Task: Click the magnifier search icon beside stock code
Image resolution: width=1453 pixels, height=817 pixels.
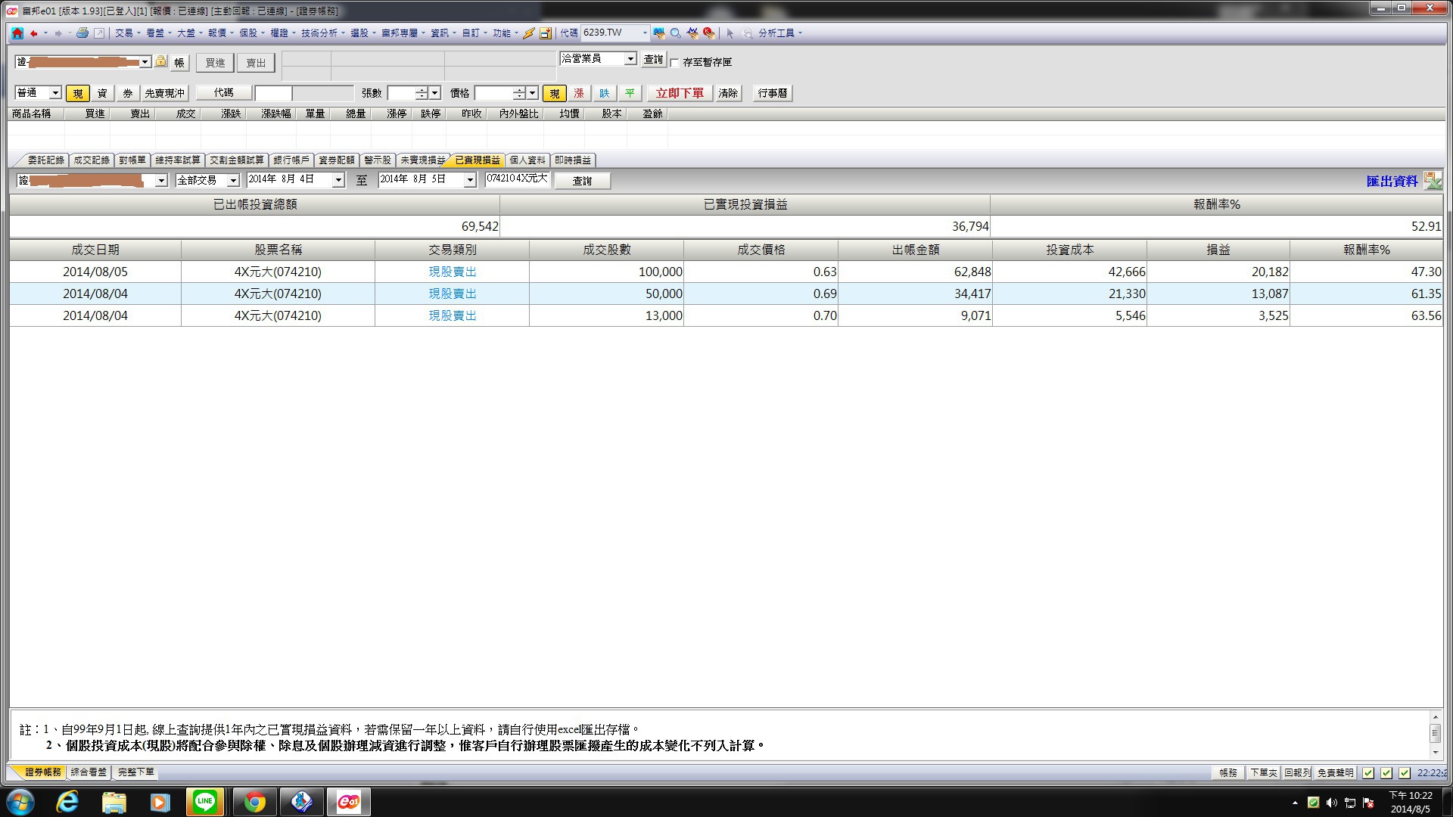Action: [x=676, y=33]
